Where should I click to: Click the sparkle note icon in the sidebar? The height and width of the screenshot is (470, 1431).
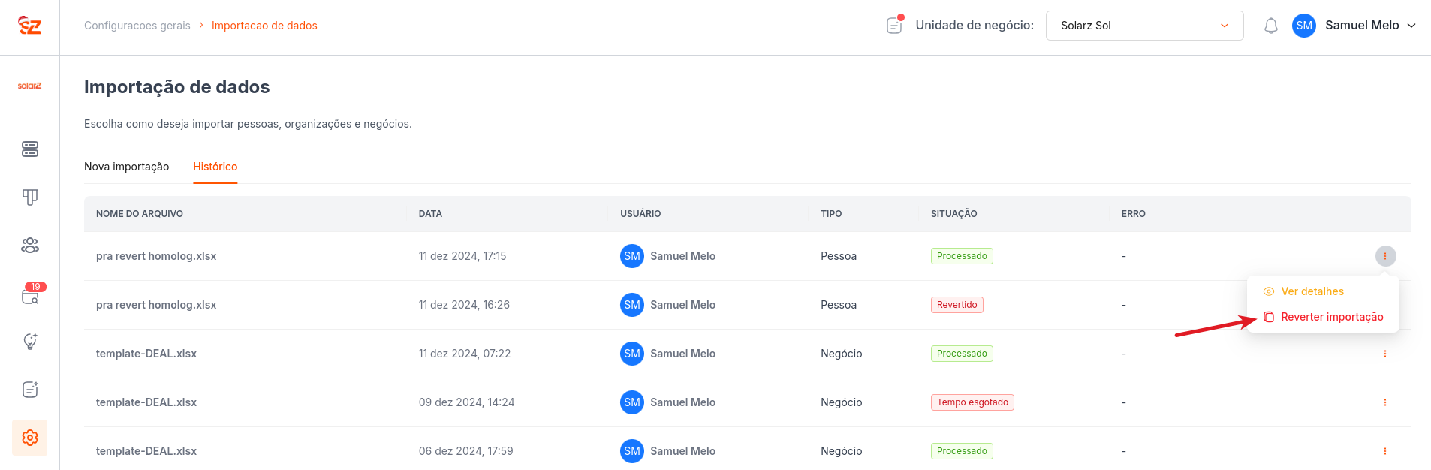(x=30, y=390)
